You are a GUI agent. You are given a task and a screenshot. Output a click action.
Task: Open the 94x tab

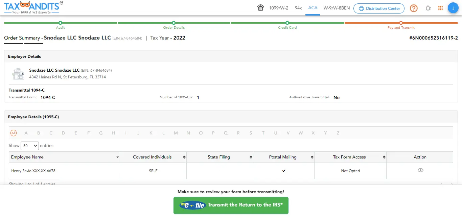[298, 8]
